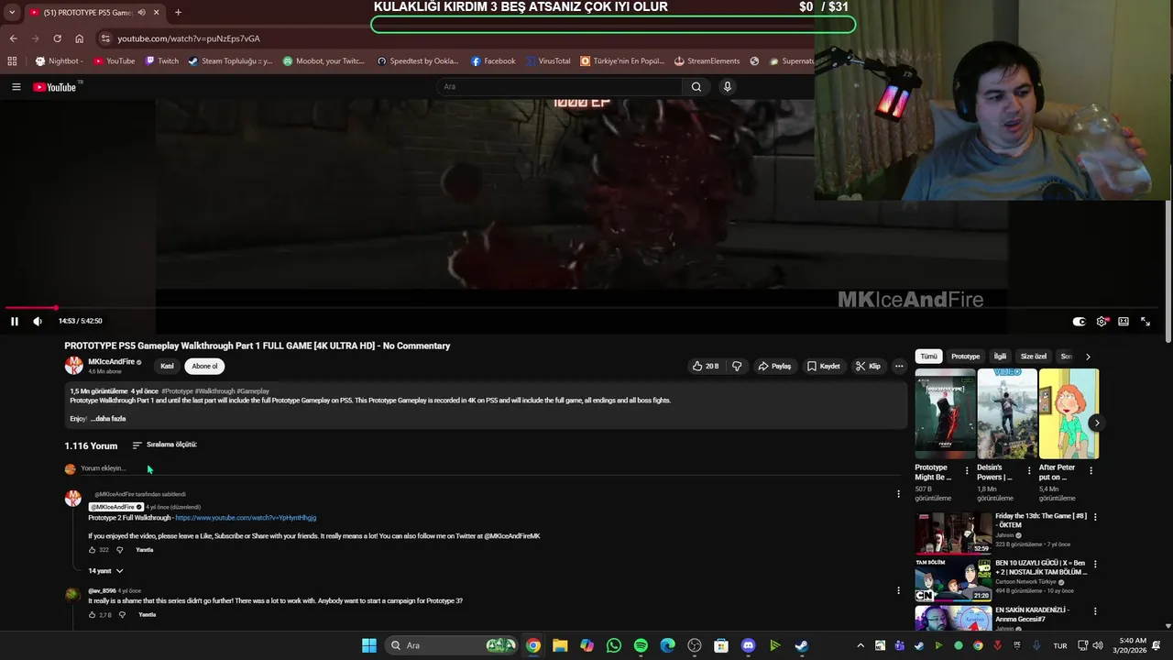Toggle the autoplay switch in the player
This screenshot has height=660, width=1173.
click(x=1079, y=322)
